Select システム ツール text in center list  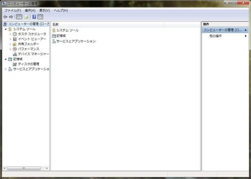point(68,30)
